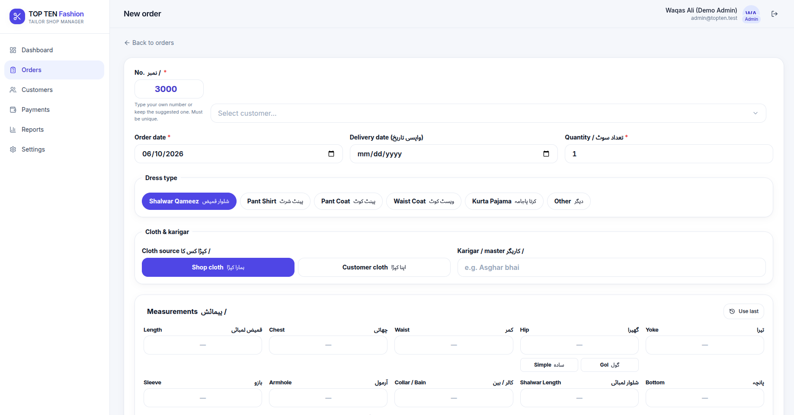Click the WA Admin avatar badge
The width and height of the screenshot is (794, 415).
[751, 14]
